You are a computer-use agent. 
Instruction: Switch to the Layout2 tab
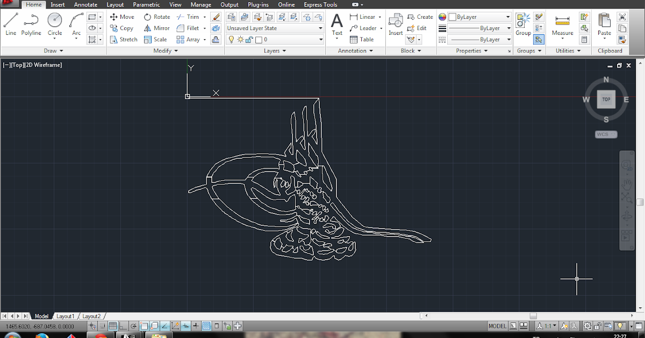tap(91, 316)
